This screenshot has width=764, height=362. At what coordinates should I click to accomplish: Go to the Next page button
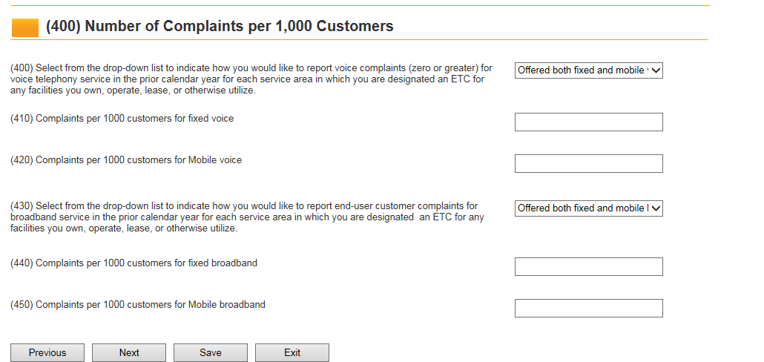129,352
